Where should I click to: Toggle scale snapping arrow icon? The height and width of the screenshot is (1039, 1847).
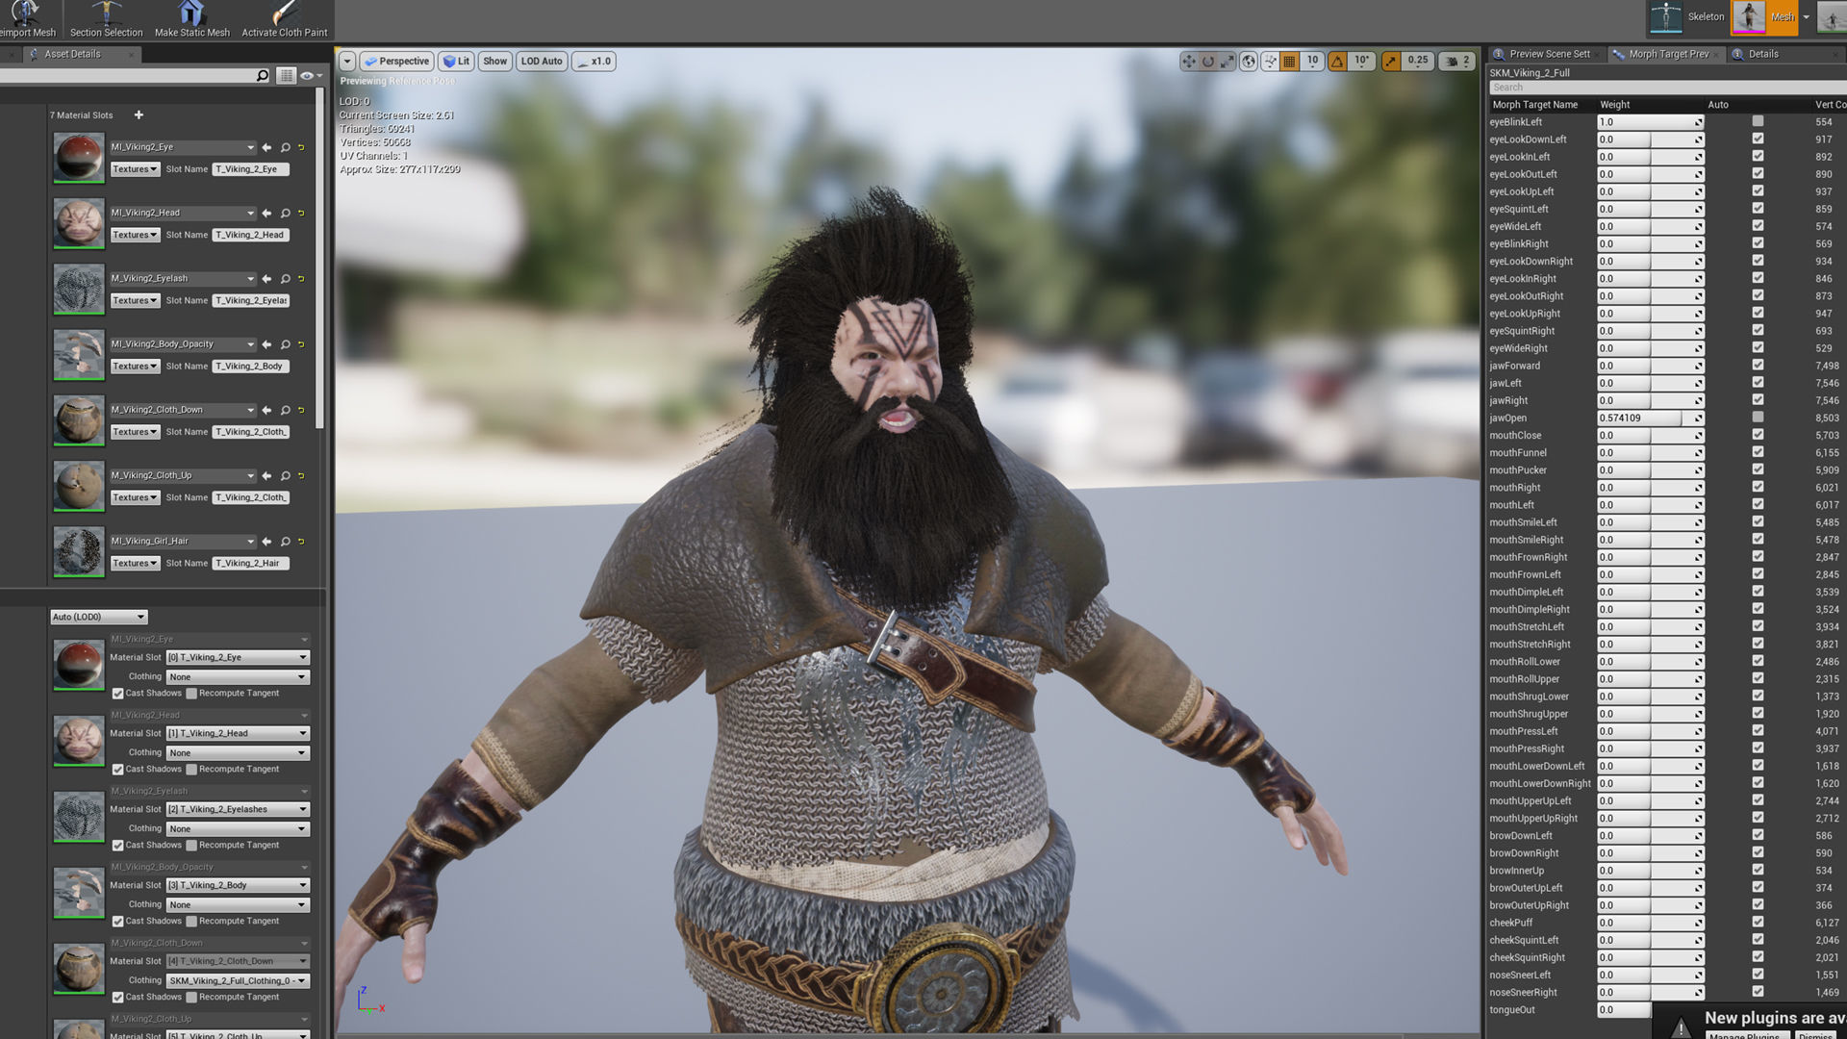click(1391, 61)
